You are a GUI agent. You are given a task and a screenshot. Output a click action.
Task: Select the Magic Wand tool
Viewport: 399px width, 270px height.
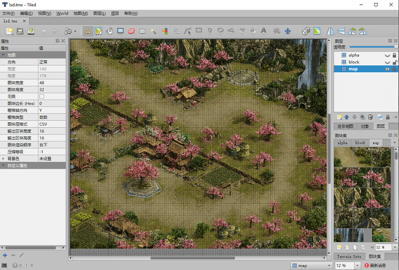coord(153,31)
